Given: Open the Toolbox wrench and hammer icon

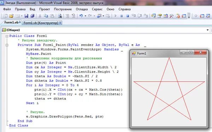Looking at the screenshot, I should 171,16.
